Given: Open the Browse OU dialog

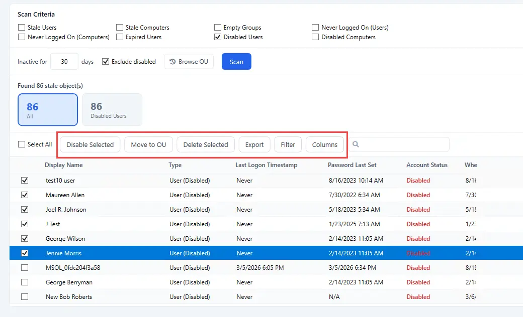Looking at the screenshot, I should pos(189,62).
